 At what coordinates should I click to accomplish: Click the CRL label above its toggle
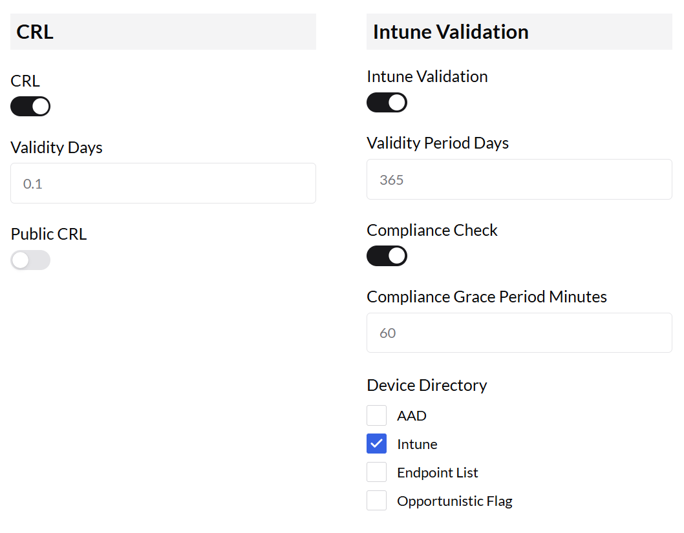point(25,81)
